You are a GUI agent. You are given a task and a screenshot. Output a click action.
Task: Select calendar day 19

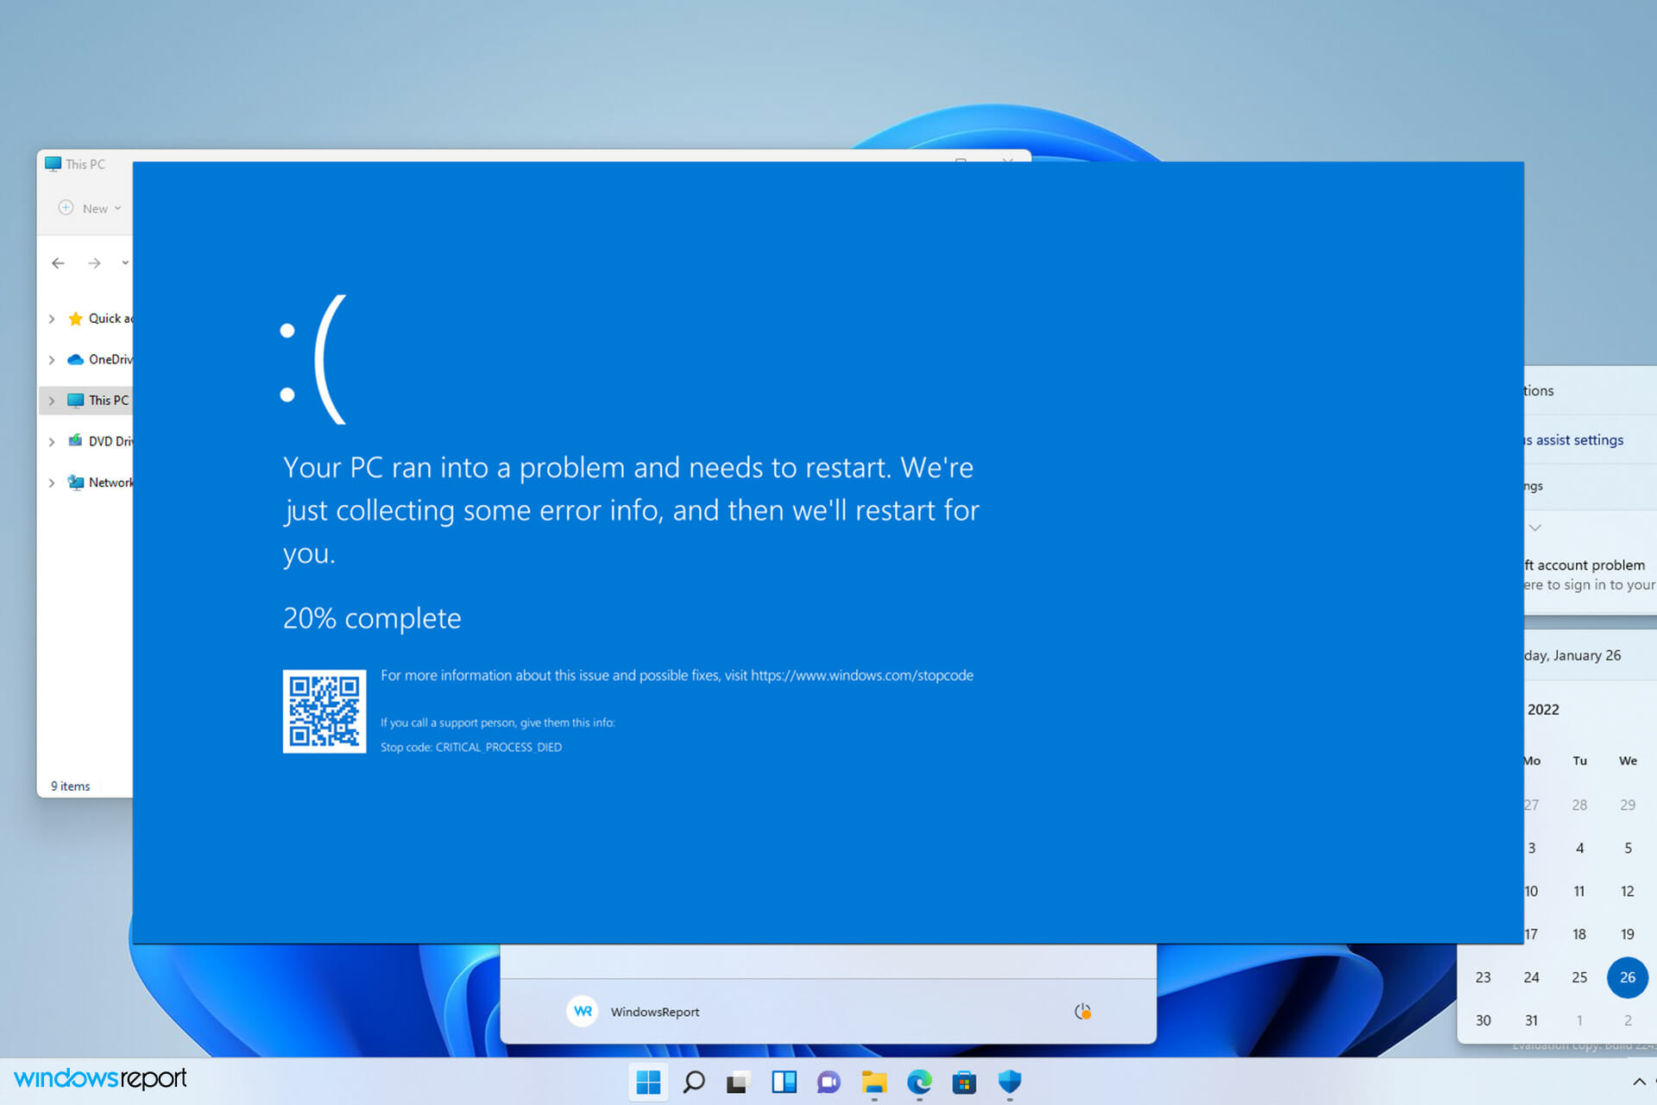click(x=1628, y=934)
